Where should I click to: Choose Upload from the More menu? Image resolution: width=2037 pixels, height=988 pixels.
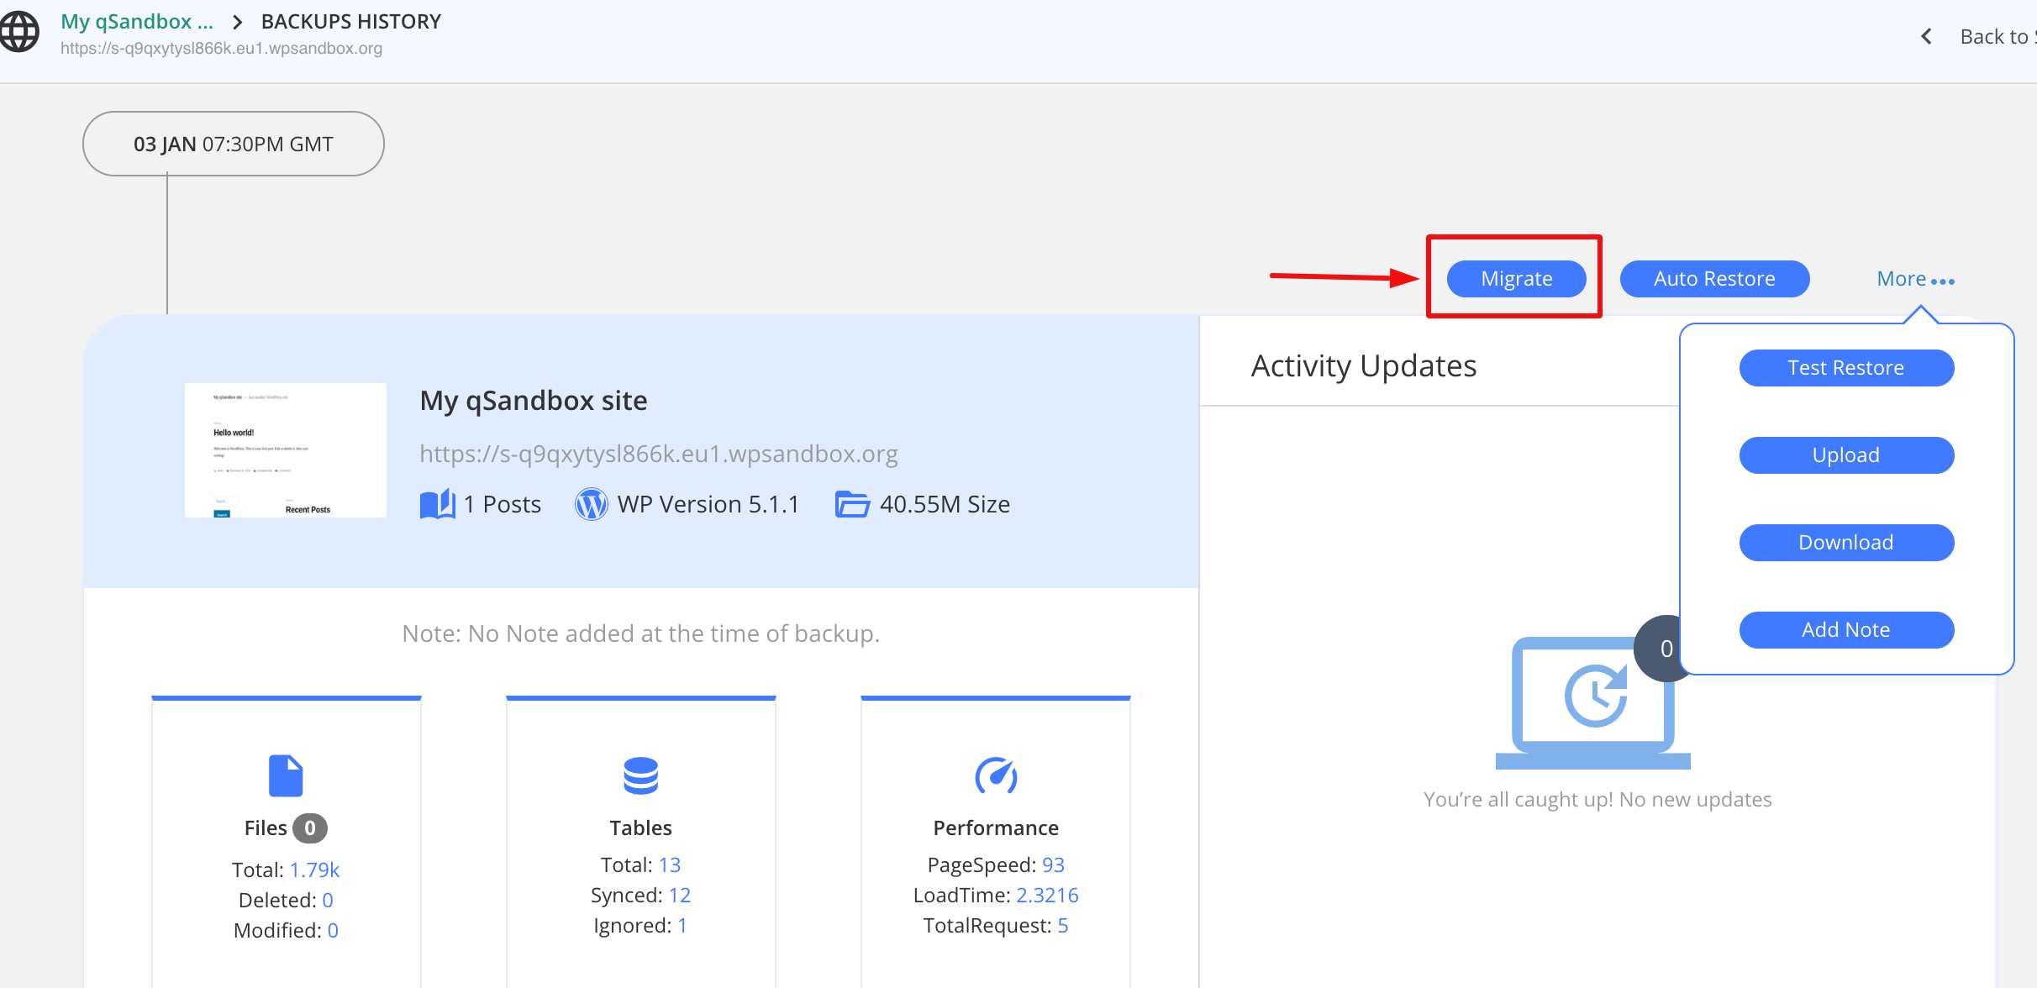pos(1845,455)
